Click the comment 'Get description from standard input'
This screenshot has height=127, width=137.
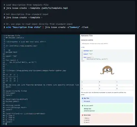26,14
